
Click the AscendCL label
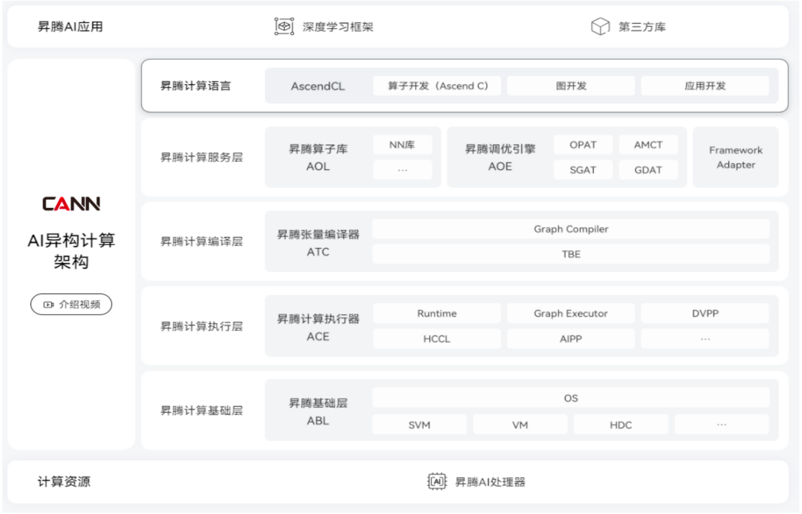point(318,86)
